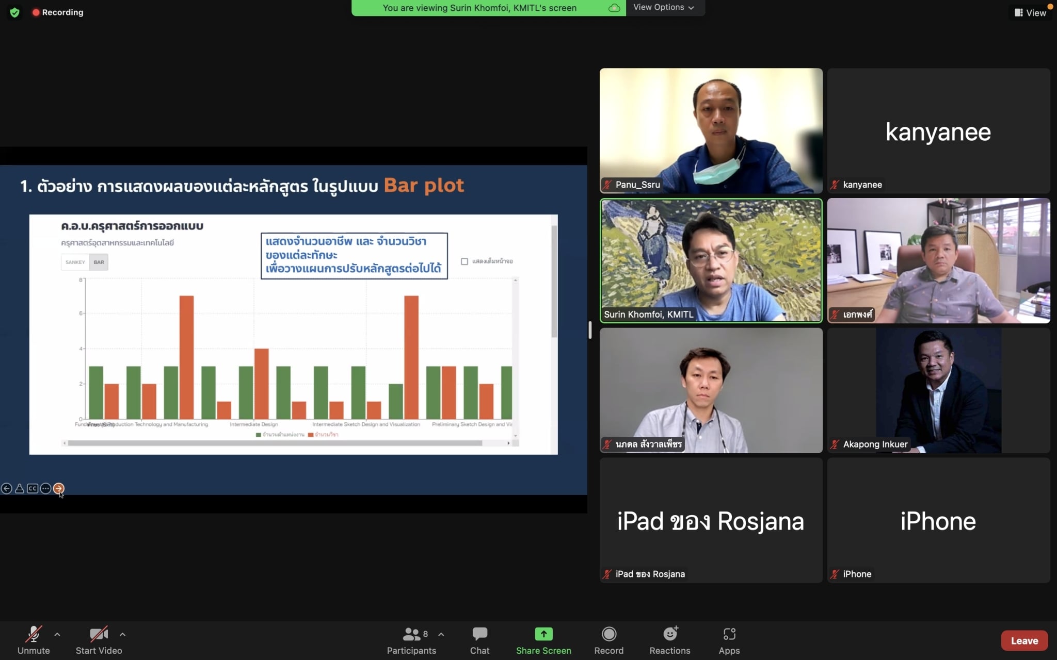Viewport: 1057px width, 660px height.
Task: Click the green encryption shield icon
Action: 14,12
